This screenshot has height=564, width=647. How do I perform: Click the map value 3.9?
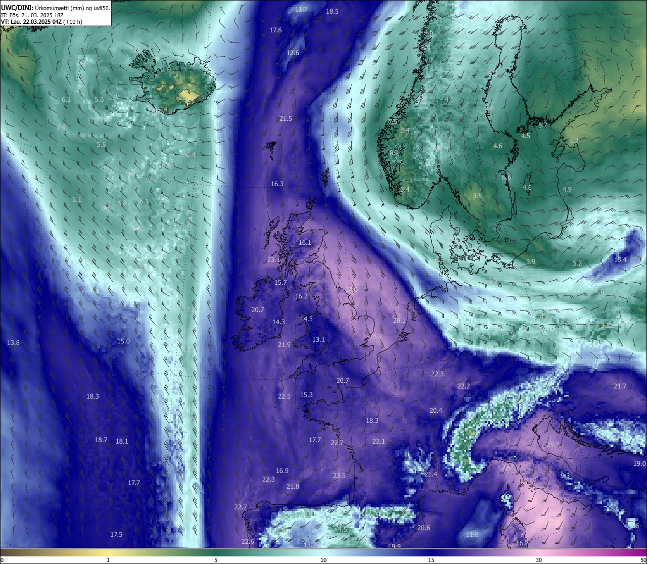(x=531, y=262)
